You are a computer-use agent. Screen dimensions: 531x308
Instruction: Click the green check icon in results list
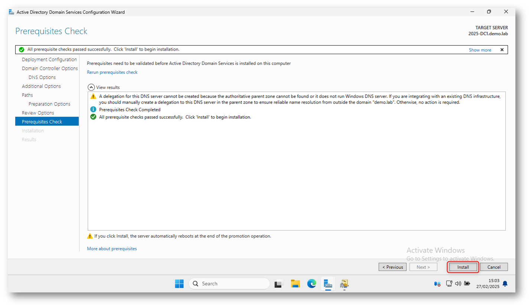pyautogui.click(x=93, y=117)
